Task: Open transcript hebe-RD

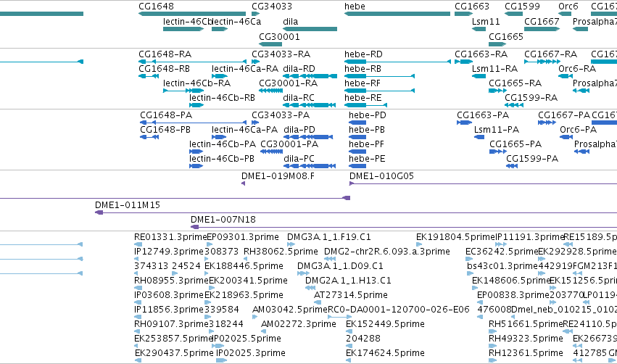Action: [x=363, y=54]
